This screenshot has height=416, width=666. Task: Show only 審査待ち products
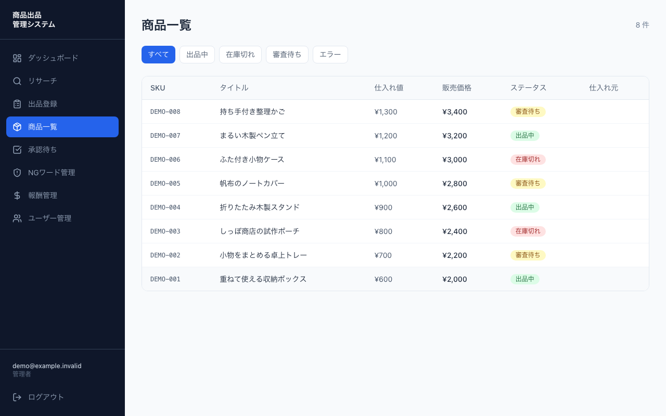tap(287, 55)
